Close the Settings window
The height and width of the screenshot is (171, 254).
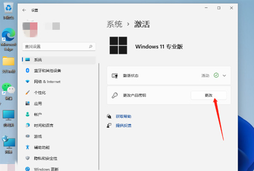tap(231, 8)
